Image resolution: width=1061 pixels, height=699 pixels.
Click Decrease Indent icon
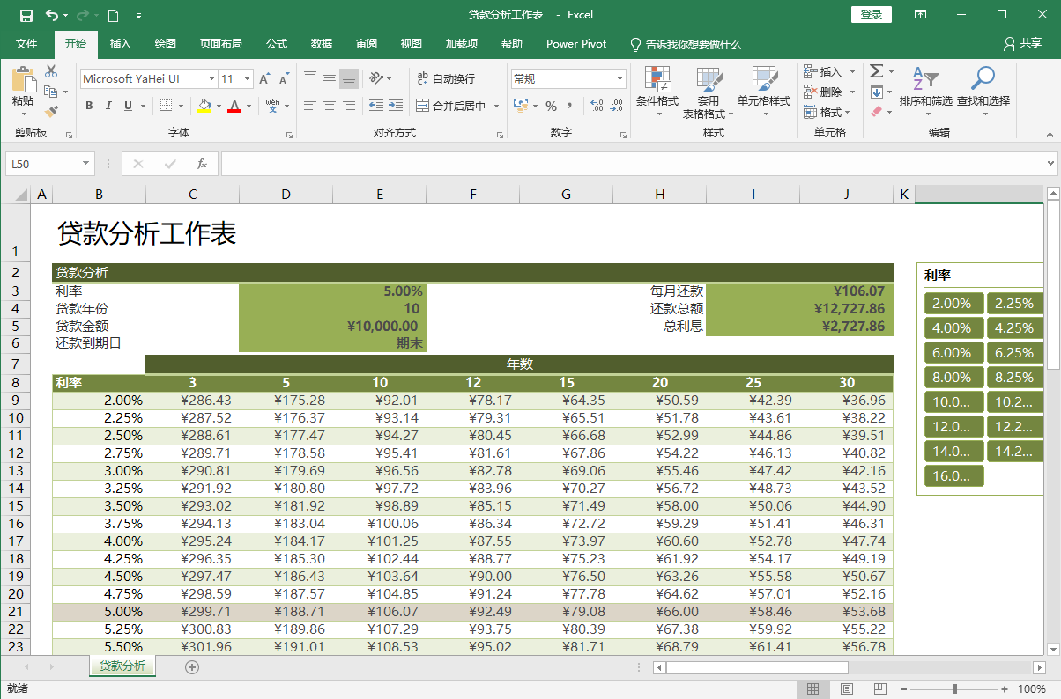coord(376,106)
